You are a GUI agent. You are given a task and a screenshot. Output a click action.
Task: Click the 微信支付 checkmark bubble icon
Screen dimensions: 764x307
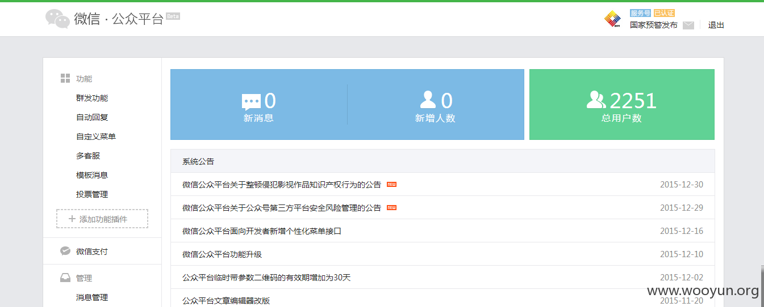point(65,251)
